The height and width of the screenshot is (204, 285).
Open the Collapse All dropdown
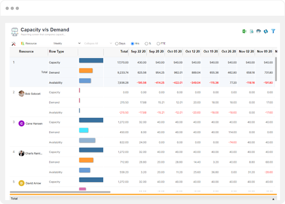click(x=98, y=44)
